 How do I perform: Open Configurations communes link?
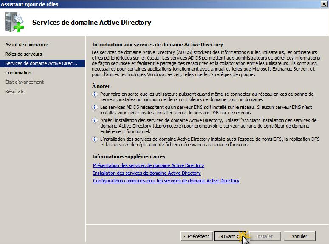[166, 181]
